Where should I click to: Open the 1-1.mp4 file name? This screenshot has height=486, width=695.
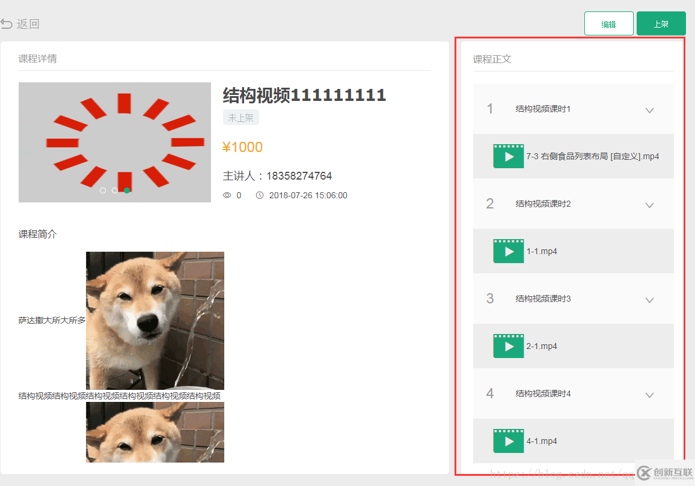click(x=542, y=251)
